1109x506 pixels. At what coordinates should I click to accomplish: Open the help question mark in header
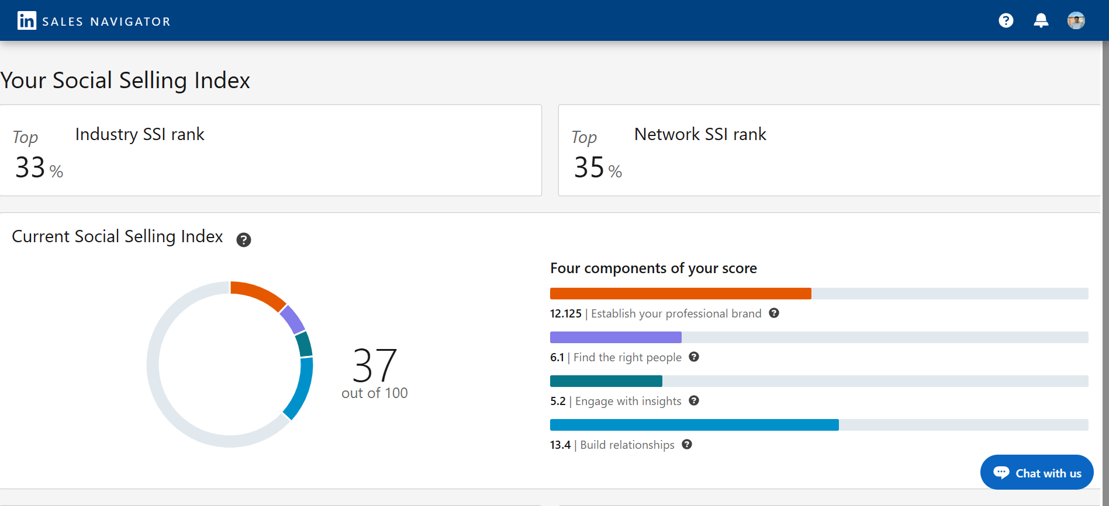tap(1006, 21)
